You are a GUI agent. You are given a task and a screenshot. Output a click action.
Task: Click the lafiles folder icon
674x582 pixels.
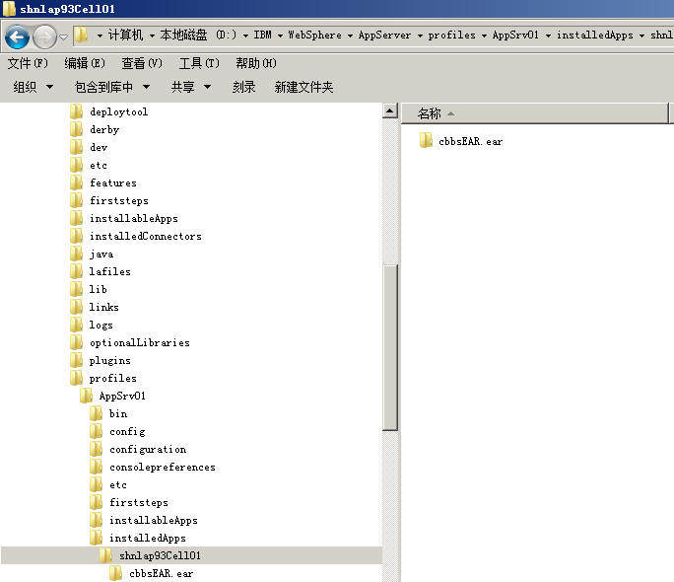point(76,271)
